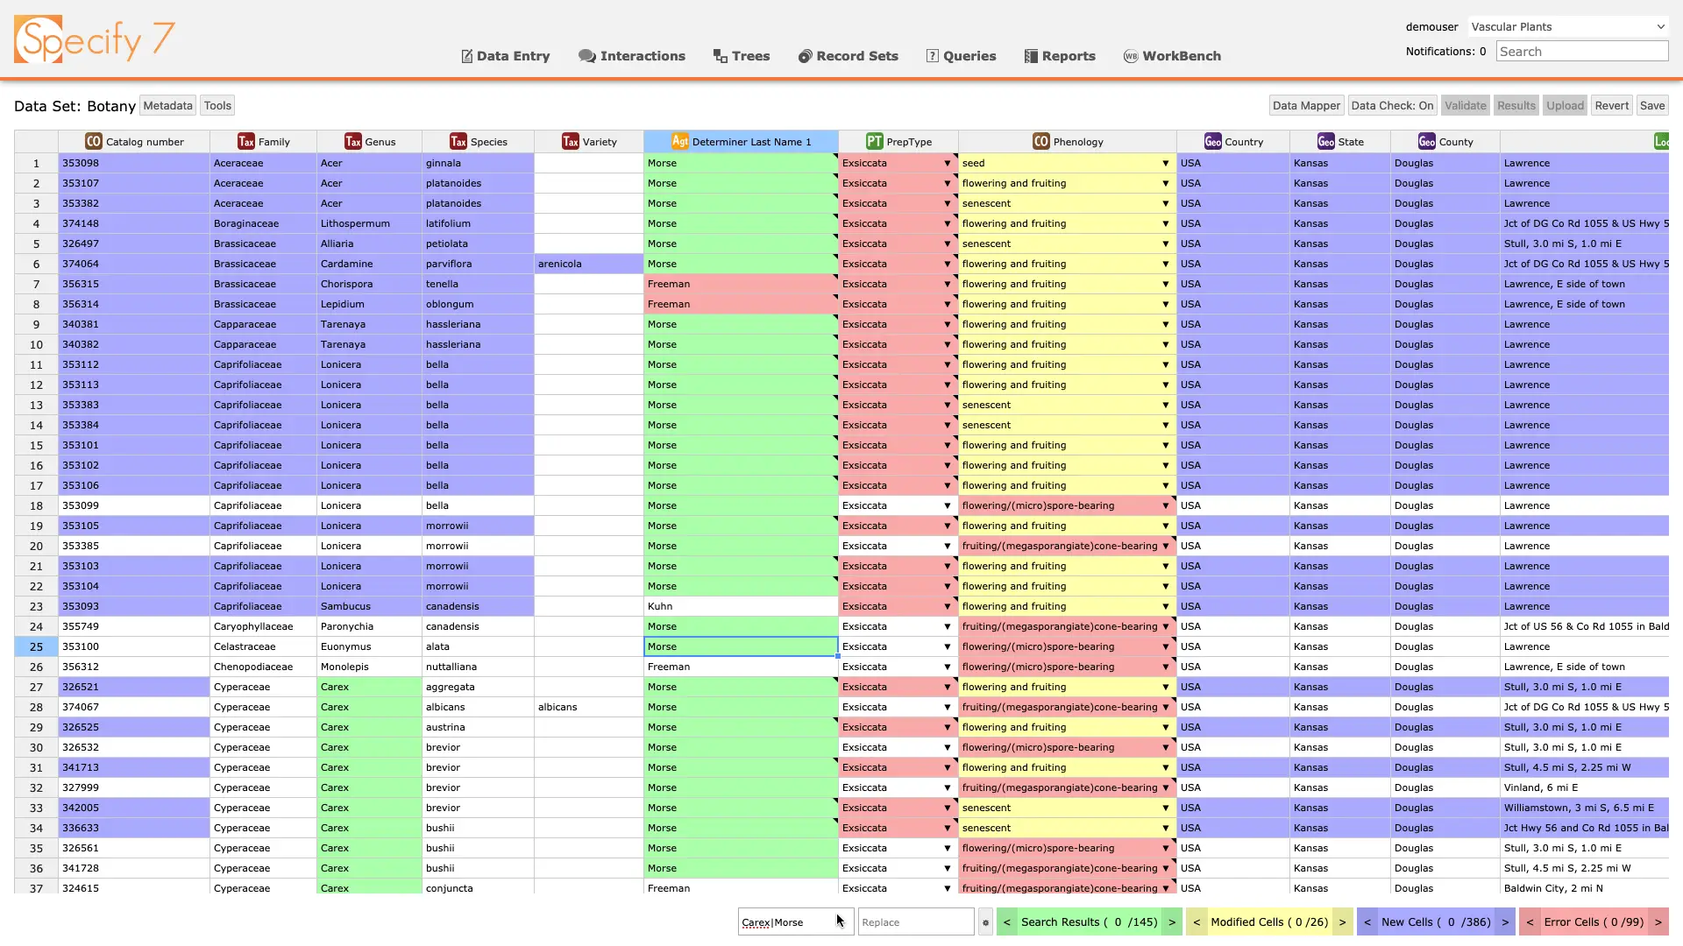Click the Trees tree icon
1683x946 pixels.
pyautogui.click(x=720, y=56)
